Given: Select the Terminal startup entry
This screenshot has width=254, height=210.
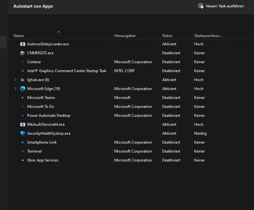Looking at the screenshot, I should tap(34, 151).
